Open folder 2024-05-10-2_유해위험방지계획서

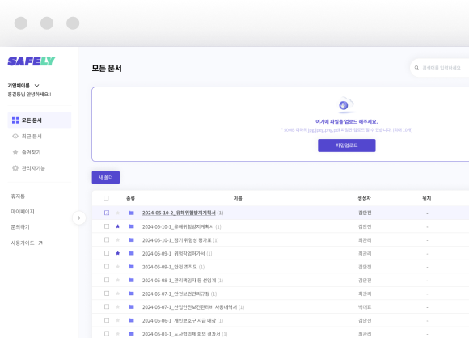tap(179, 213)
